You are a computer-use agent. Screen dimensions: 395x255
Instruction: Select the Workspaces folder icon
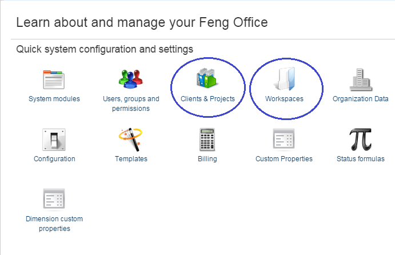tap(285, 78)
